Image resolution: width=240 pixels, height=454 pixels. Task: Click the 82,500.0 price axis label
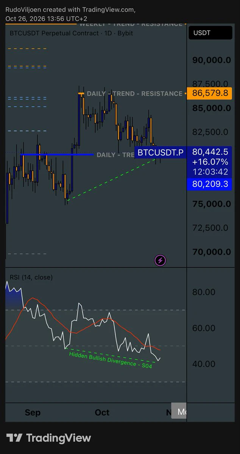point(210,132)
